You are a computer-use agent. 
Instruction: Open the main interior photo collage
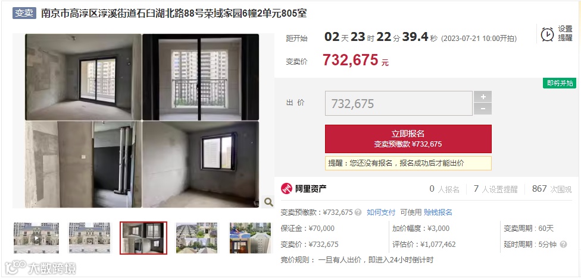click(x=143, y=121)
